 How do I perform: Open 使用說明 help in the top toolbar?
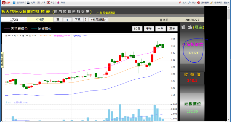tap(18, 3)
